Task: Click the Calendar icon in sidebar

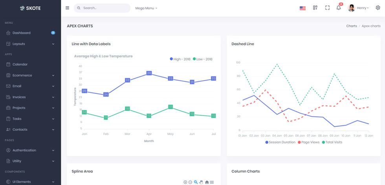Action: (8, 64)
